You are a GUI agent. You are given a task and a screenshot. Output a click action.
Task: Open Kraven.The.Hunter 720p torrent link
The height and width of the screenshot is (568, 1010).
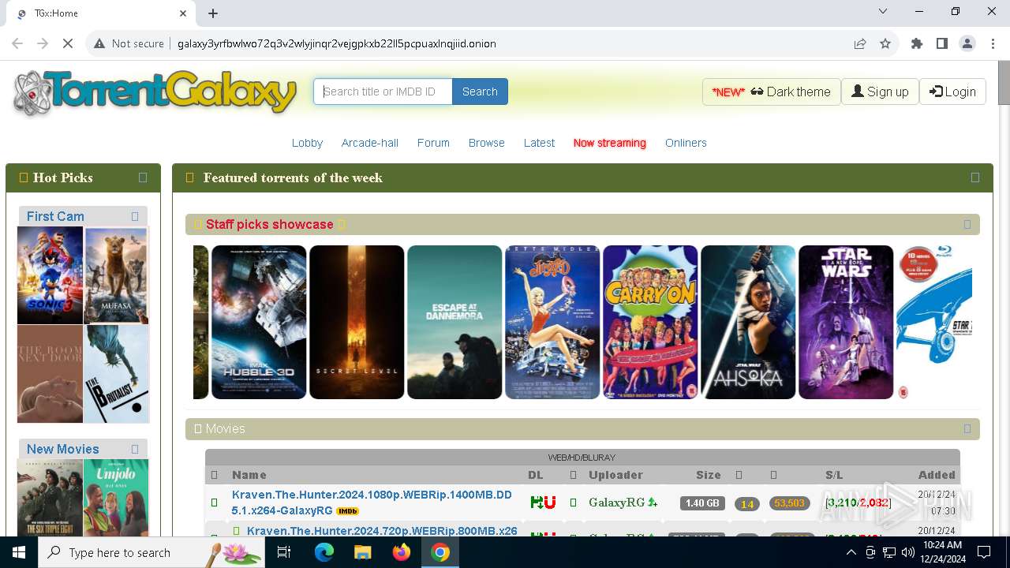pyautogui.click(x=382, y=531)
